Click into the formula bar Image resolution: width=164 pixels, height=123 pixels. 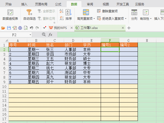pyautogui.click(x=110, y=35)
